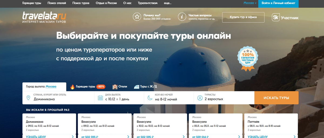Click Купить тур в офисе button
The image size is (324, 138).
(x=243, y=17)
